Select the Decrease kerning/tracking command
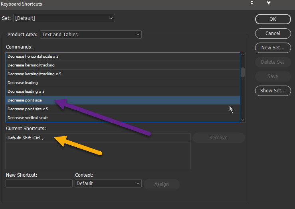 coord(123,65)
